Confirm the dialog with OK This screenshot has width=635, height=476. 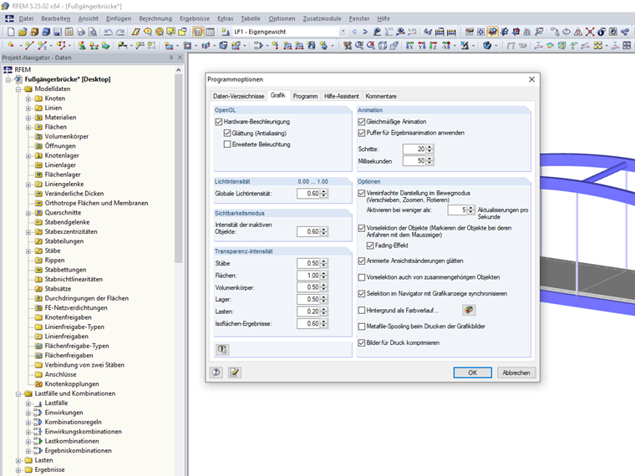point(473,372)
